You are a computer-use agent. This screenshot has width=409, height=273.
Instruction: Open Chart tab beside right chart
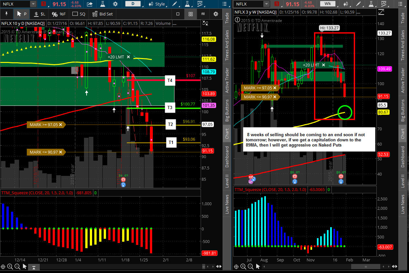(x=403, y=134)
